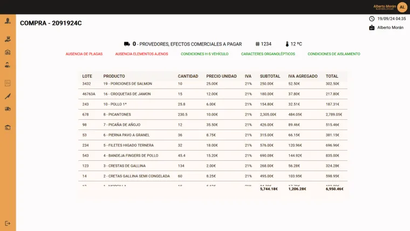The width and height of the screenshot is (410, 231).
Task: Select row 16 - CROQUETAS DE JAMON
Action: click(x=213, y=94)
